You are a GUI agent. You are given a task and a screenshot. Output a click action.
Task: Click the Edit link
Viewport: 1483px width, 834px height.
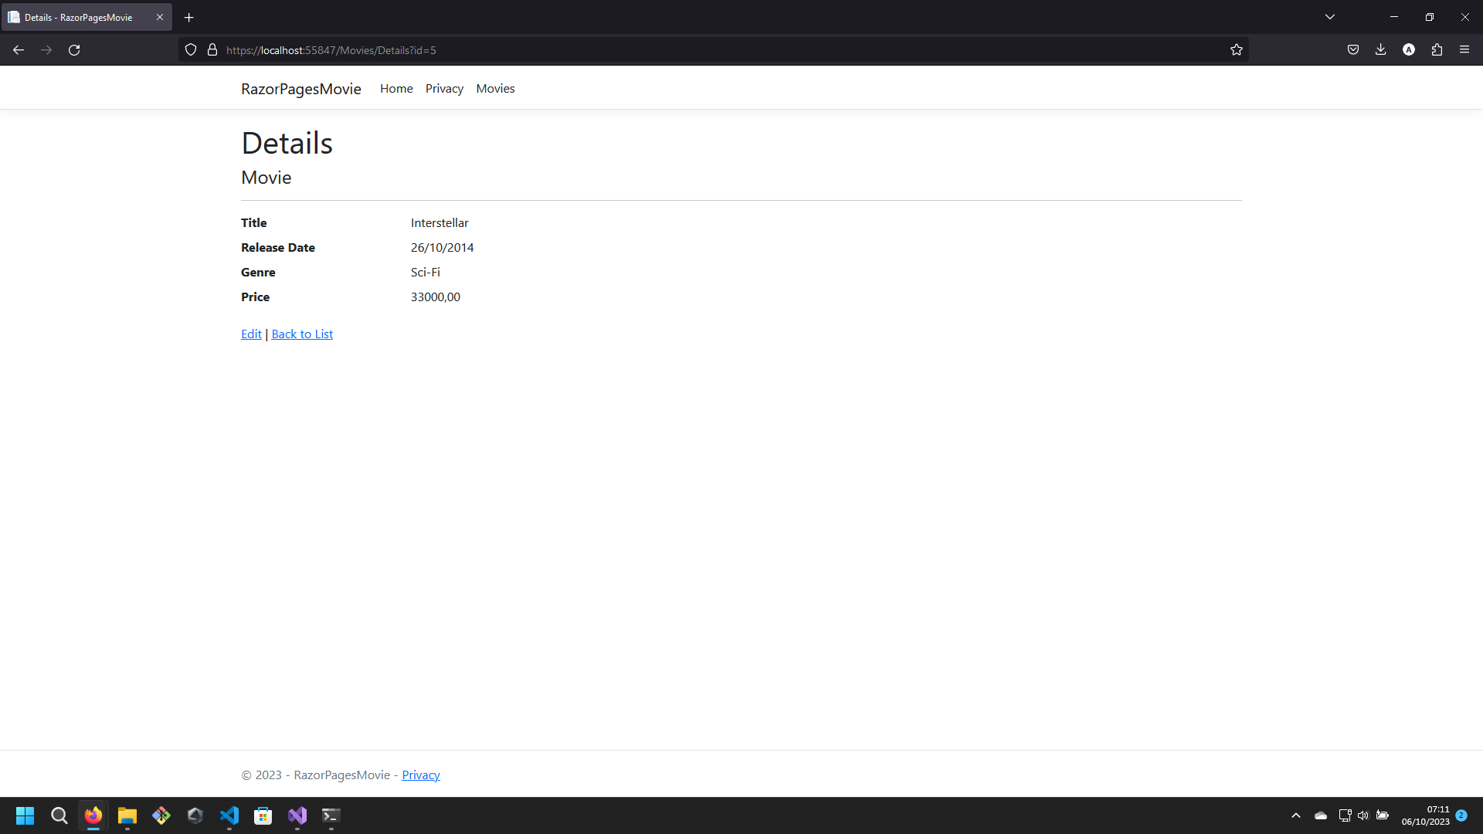251,334
